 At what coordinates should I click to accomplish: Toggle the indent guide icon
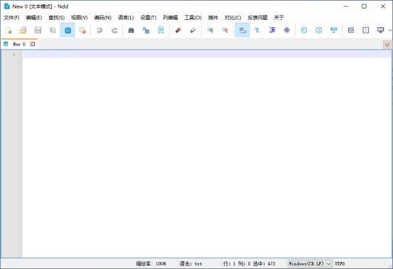[x=272, y=31]
